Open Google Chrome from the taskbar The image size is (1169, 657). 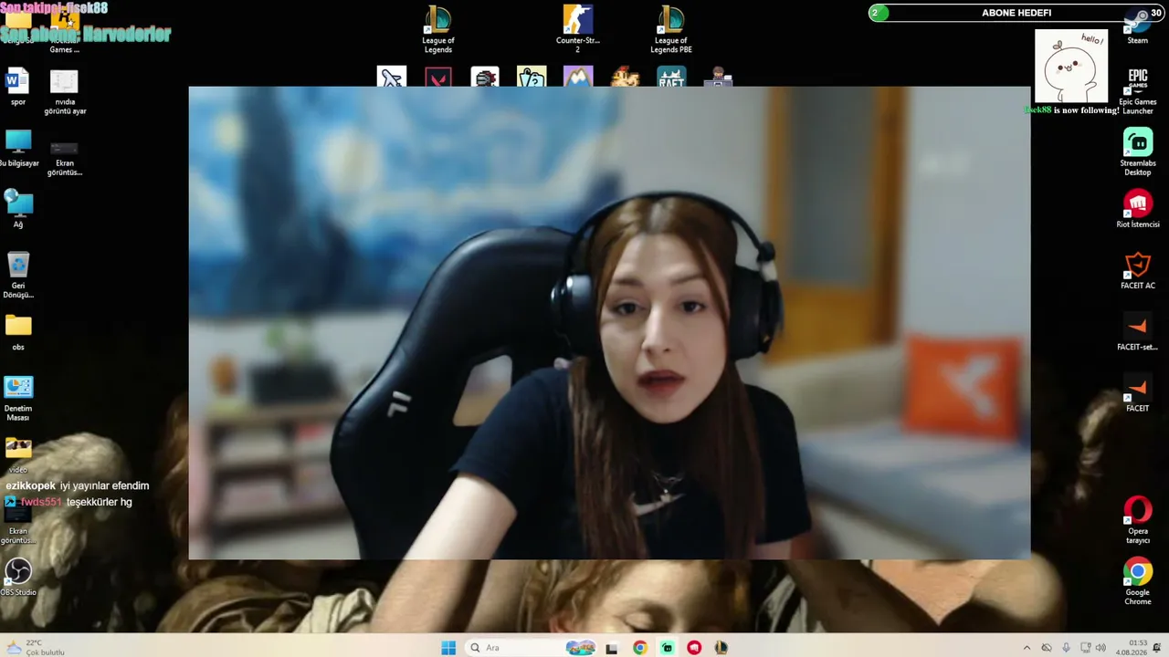pyautogui.click(x=640, y=648)
